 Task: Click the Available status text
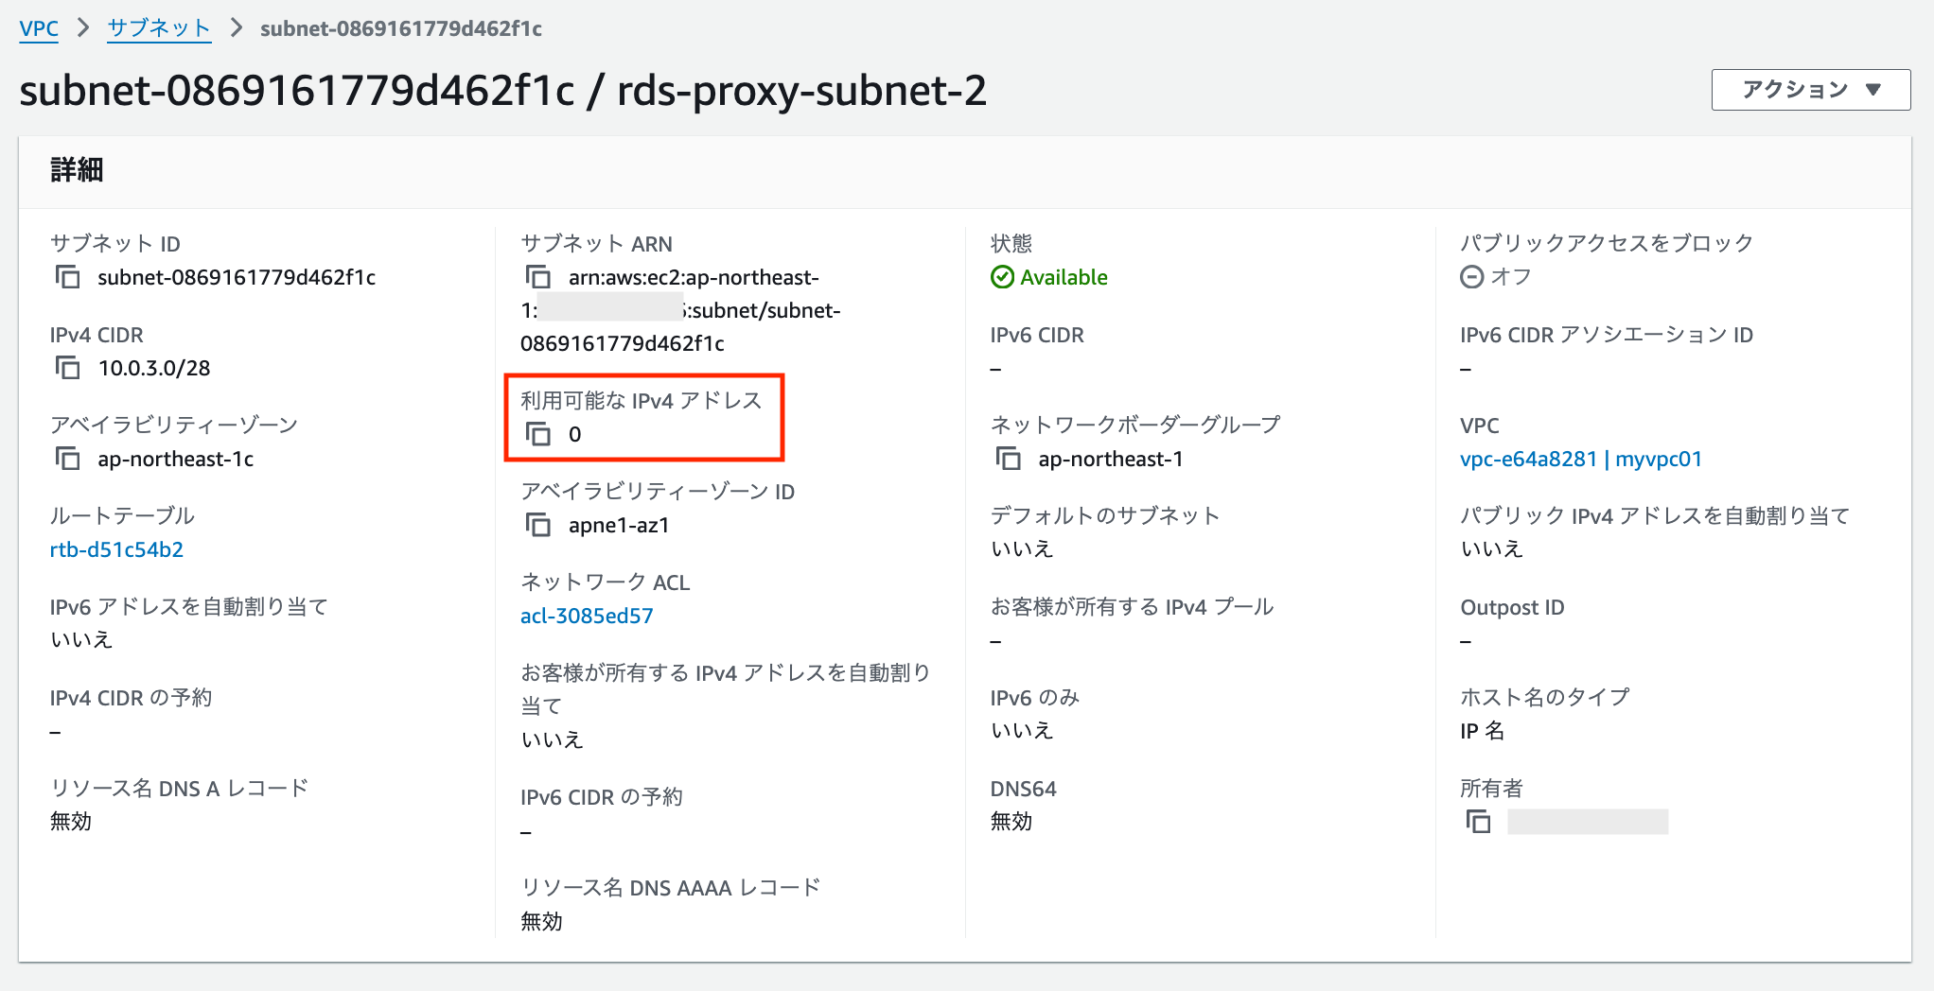[1064, 277]
